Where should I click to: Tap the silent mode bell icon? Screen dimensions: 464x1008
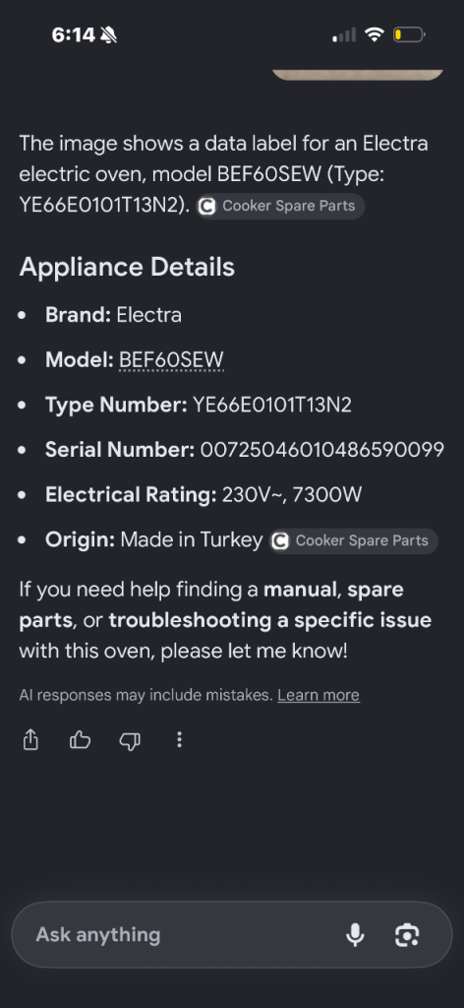tap(108, 34)
